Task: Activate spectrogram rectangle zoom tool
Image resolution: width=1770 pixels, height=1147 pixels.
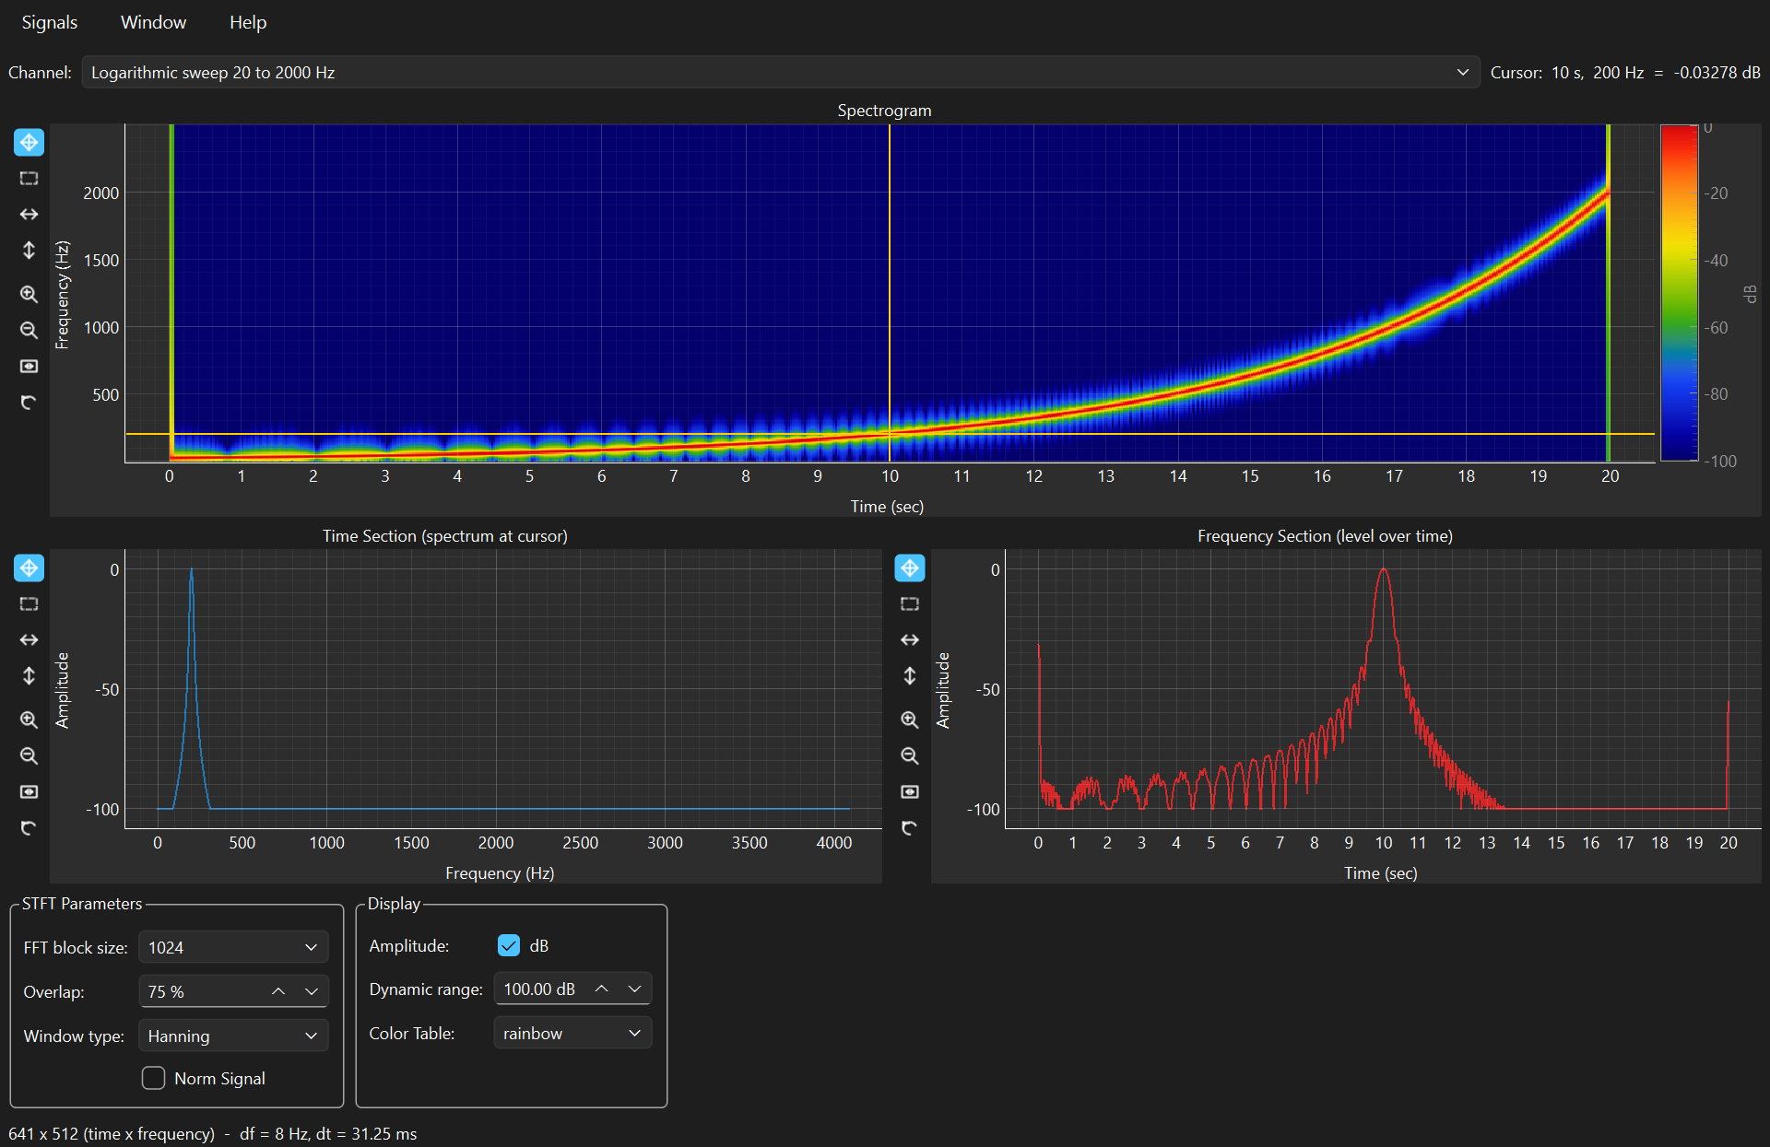Action: click(x=29, y=178)
